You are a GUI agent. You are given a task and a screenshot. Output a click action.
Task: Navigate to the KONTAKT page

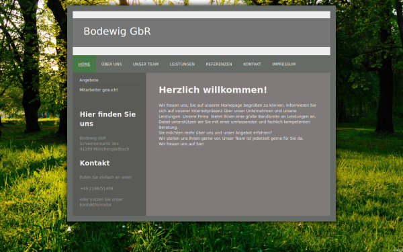click(252, 64)
